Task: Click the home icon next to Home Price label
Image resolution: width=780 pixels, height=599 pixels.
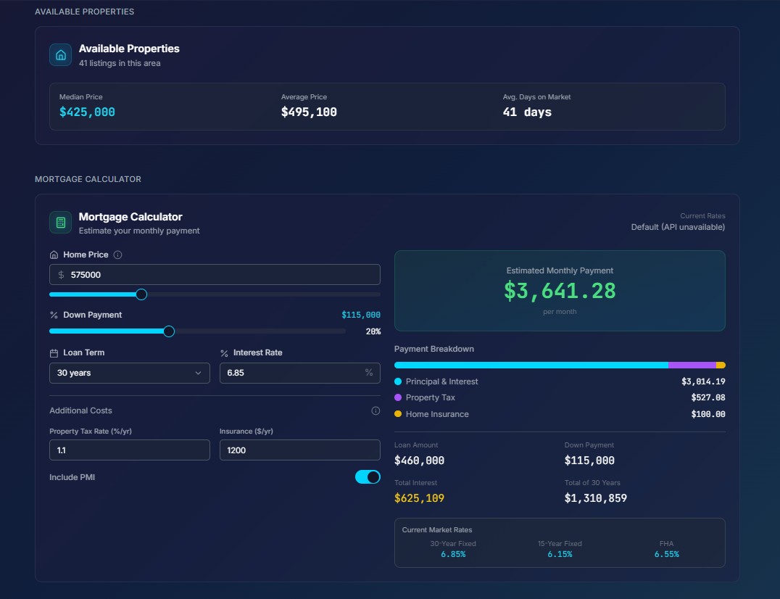Action: 54,255
